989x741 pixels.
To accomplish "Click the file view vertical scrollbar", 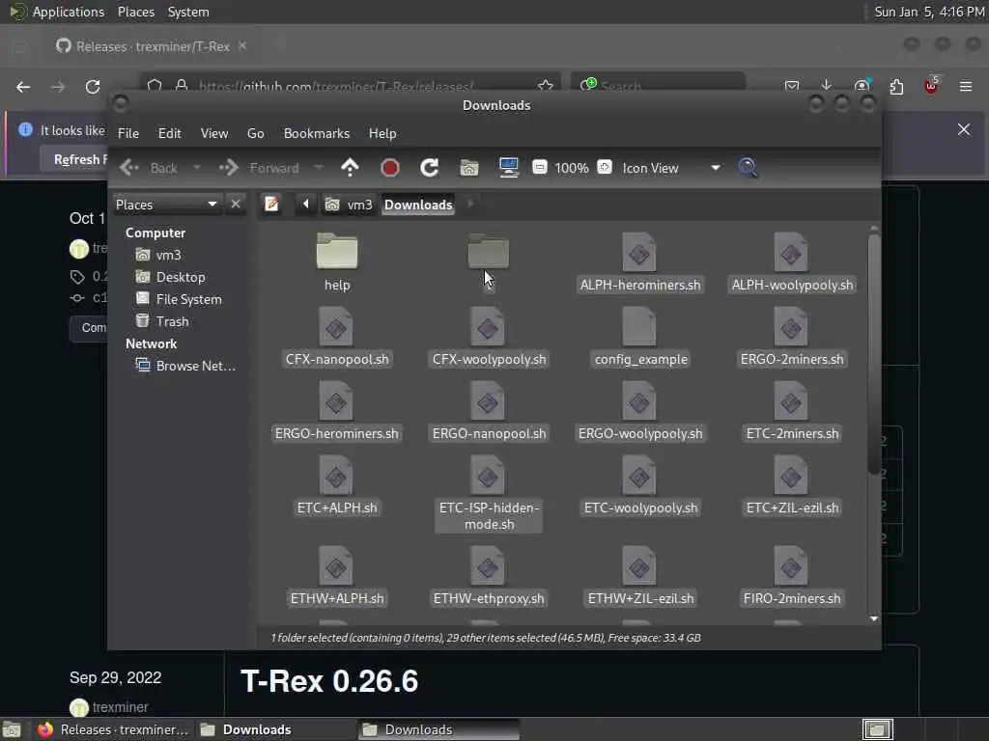I will (x=873, y=354).
